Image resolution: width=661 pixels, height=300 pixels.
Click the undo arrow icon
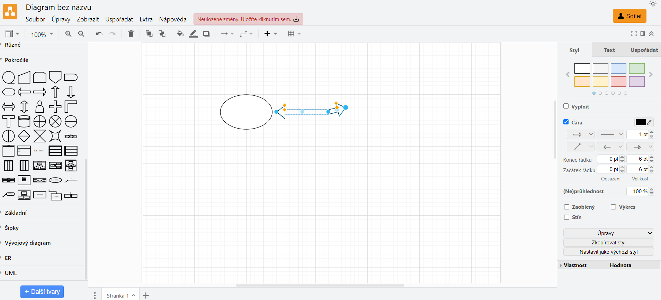99,34
